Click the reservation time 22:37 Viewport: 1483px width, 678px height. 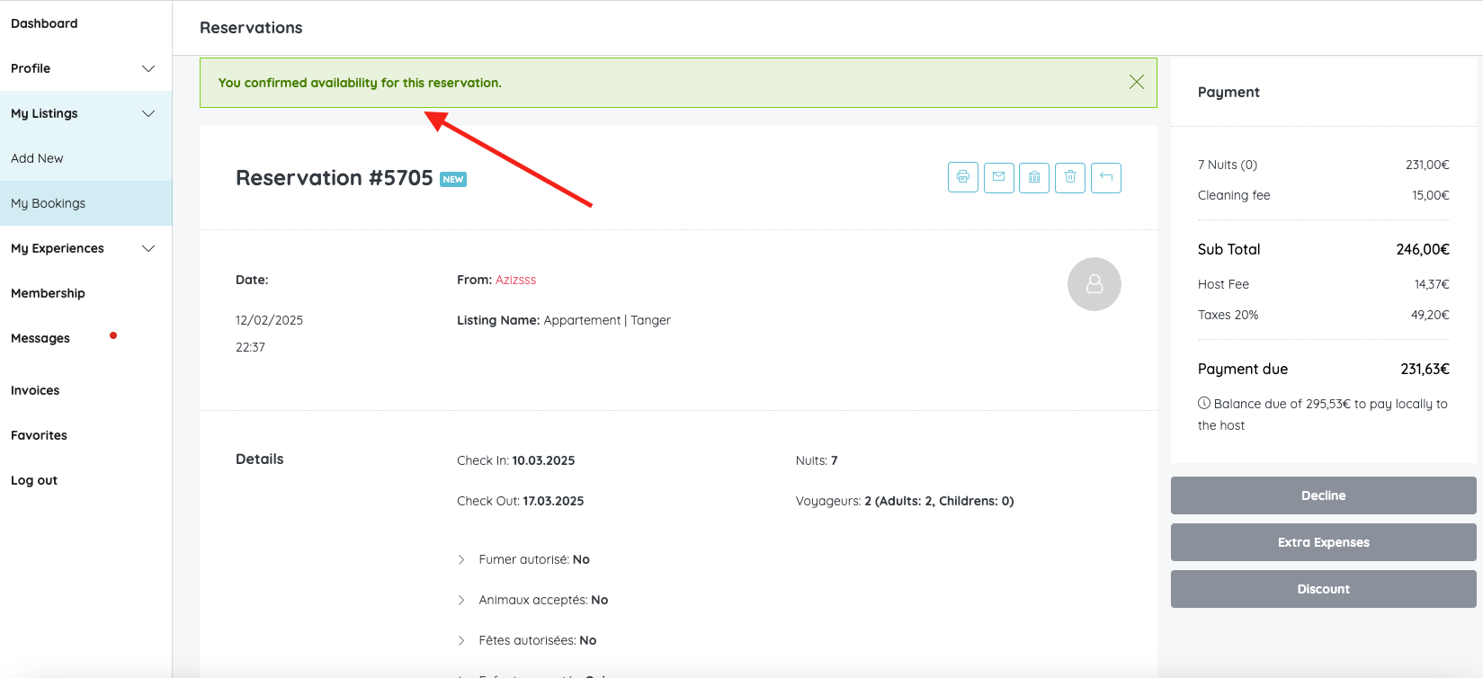(250, 347)
